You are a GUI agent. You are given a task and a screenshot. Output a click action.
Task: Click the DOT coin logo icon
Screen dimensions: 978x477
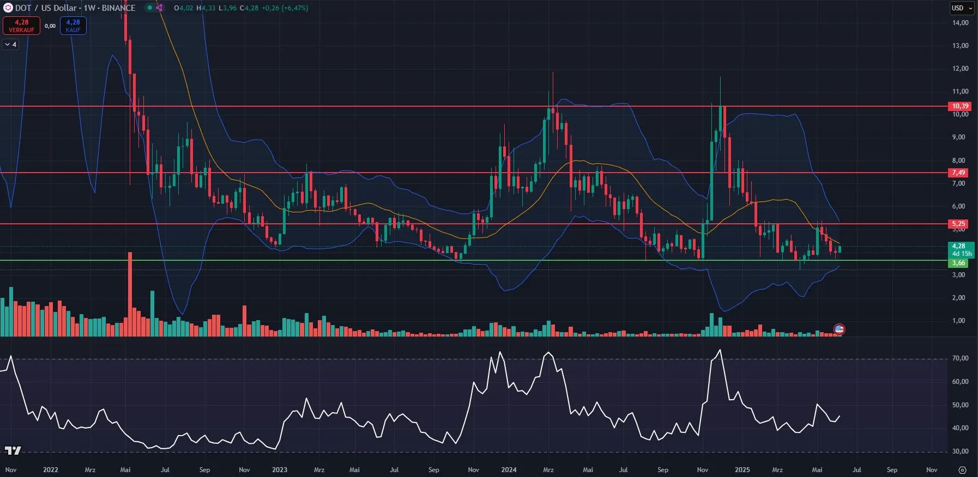coord(8,8)
